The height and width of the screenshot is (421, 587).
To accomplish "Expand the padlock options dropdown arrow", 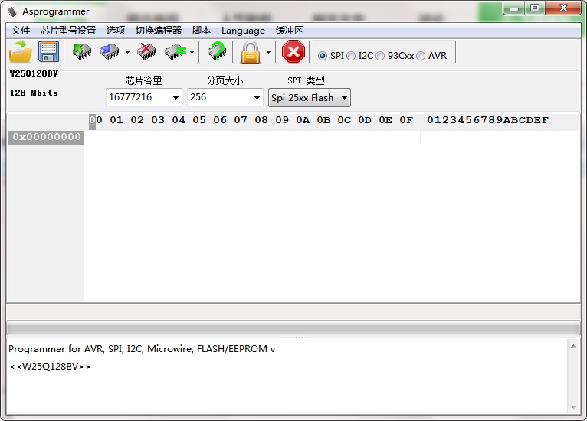I will click(x=268, y=52).
